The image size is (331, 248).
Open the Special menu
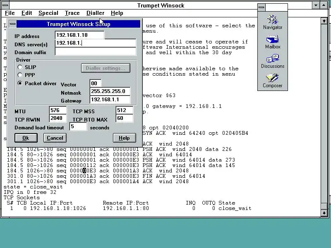[48, 13]
